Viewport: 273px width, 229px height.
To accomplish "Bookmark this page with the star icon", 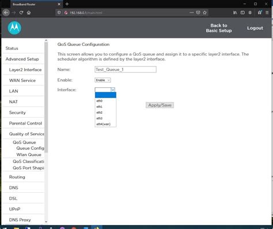I will click(204, 13).
